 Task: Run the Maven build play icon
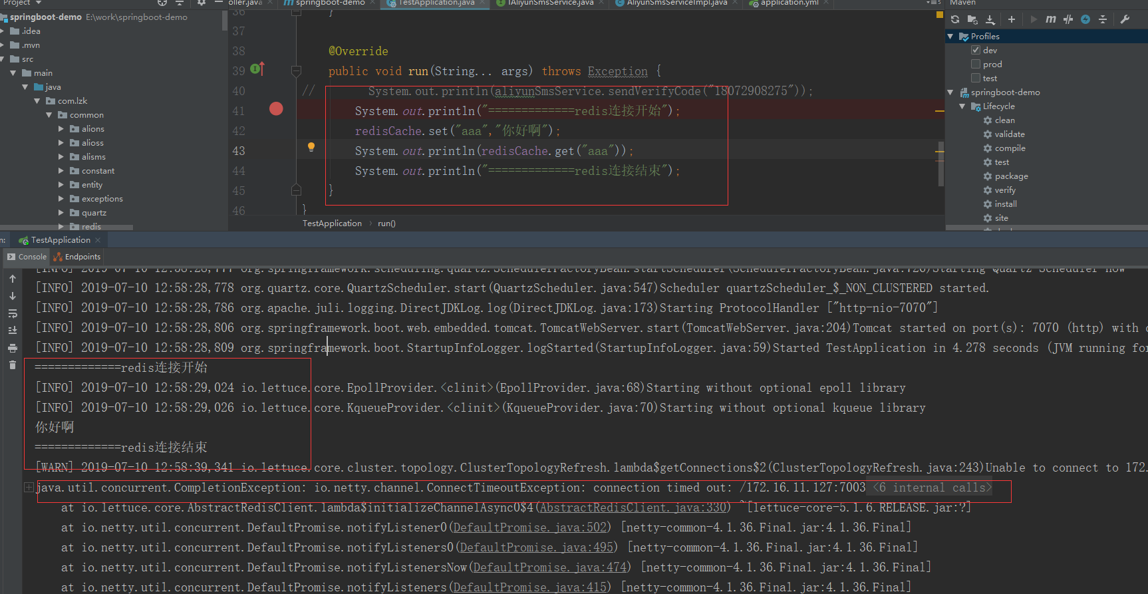tap(1034, 19)
